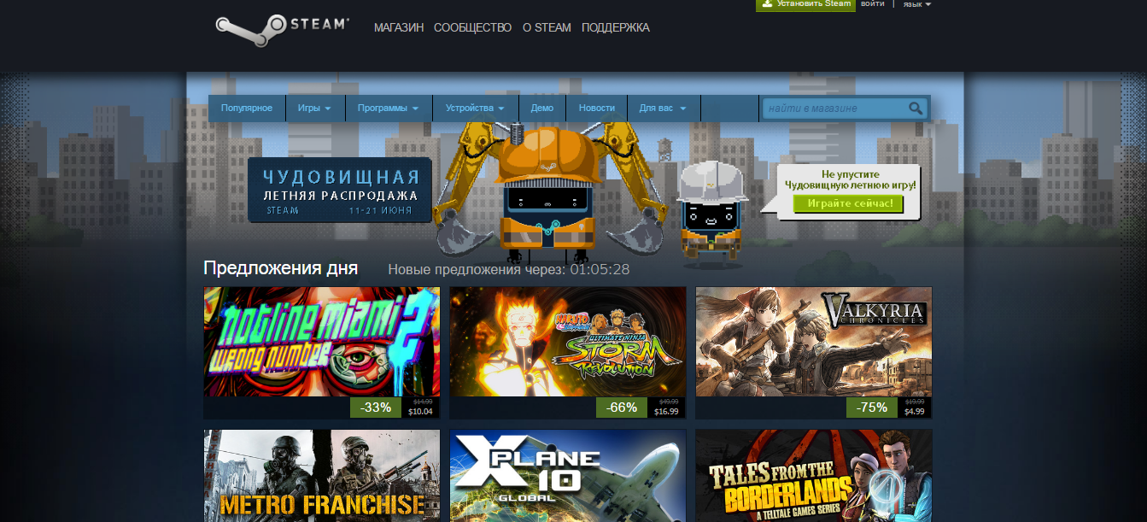
Task: Open the X-Plane 10 Global deal
Action: (568, 476)
